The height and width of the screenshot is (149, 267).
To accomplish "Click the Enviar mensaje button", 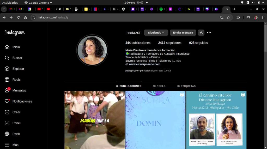I will click(x=183, y=33).
